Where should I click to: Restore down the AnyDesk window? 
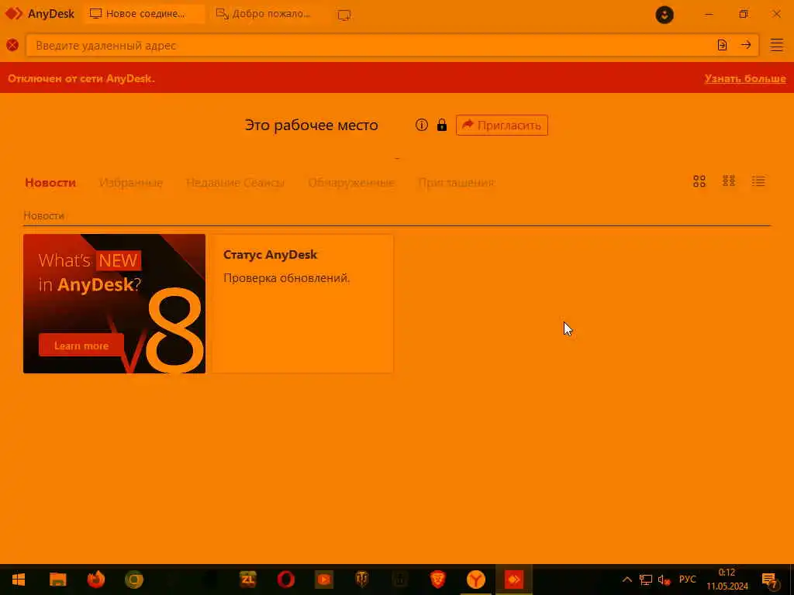[743, 14]
